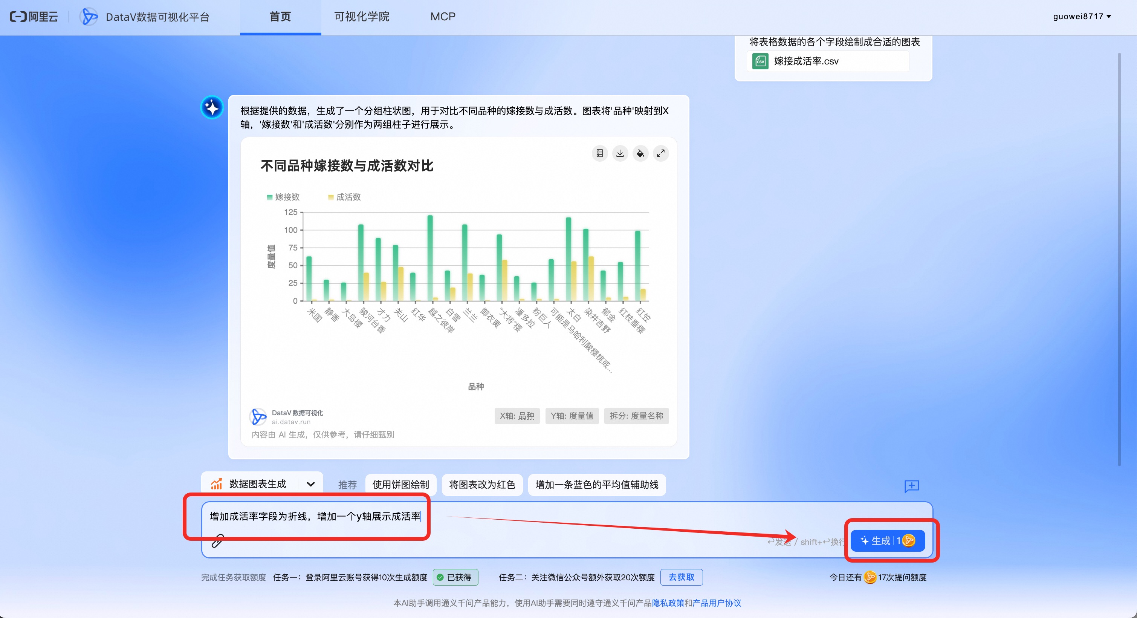
Task: Switch to the 首页 tab
Action: (x=280, y=17)
